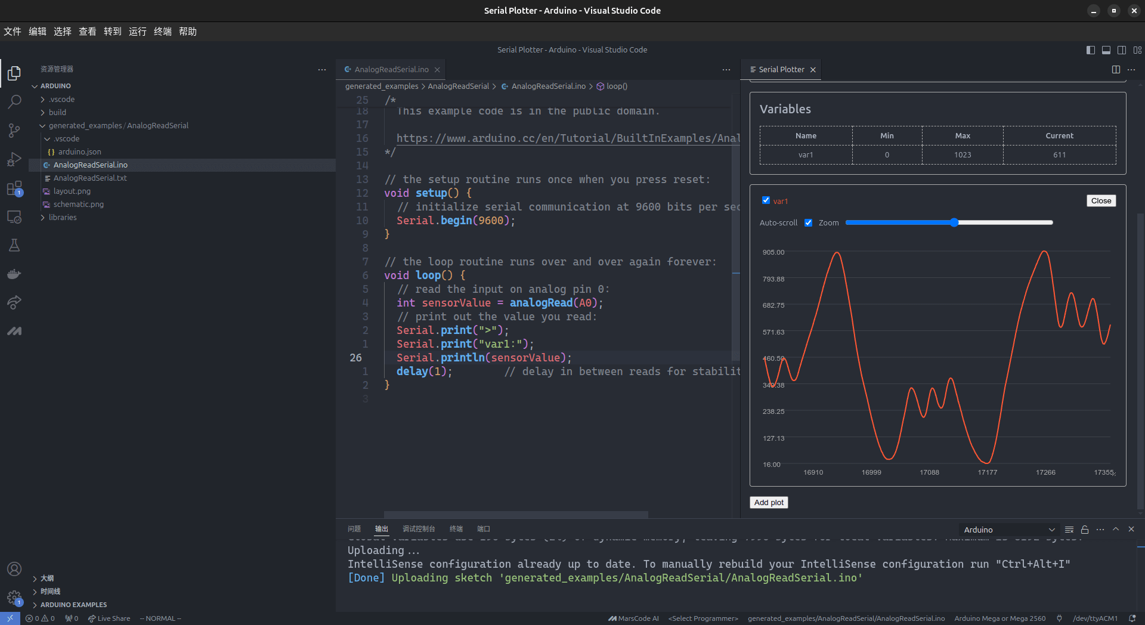Toggle the var1 plot checkbox

tap(766, 200)
